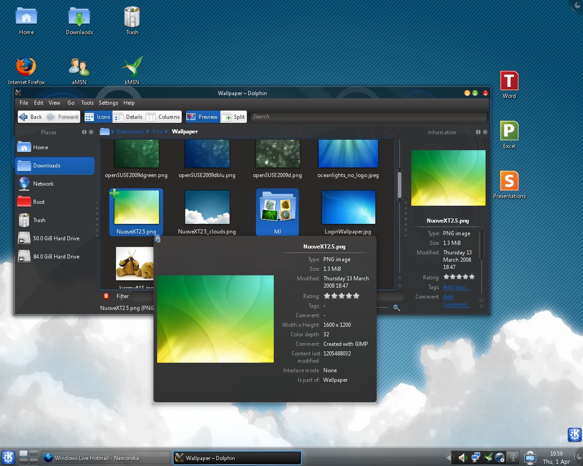Click the Wallpaper – Dolphin taskbar entry
The width and height of the screenshot is (583, 466).
point(237,458)
